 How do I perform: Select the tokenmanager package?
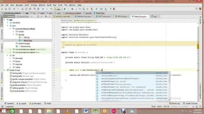(x=24, y=43)
